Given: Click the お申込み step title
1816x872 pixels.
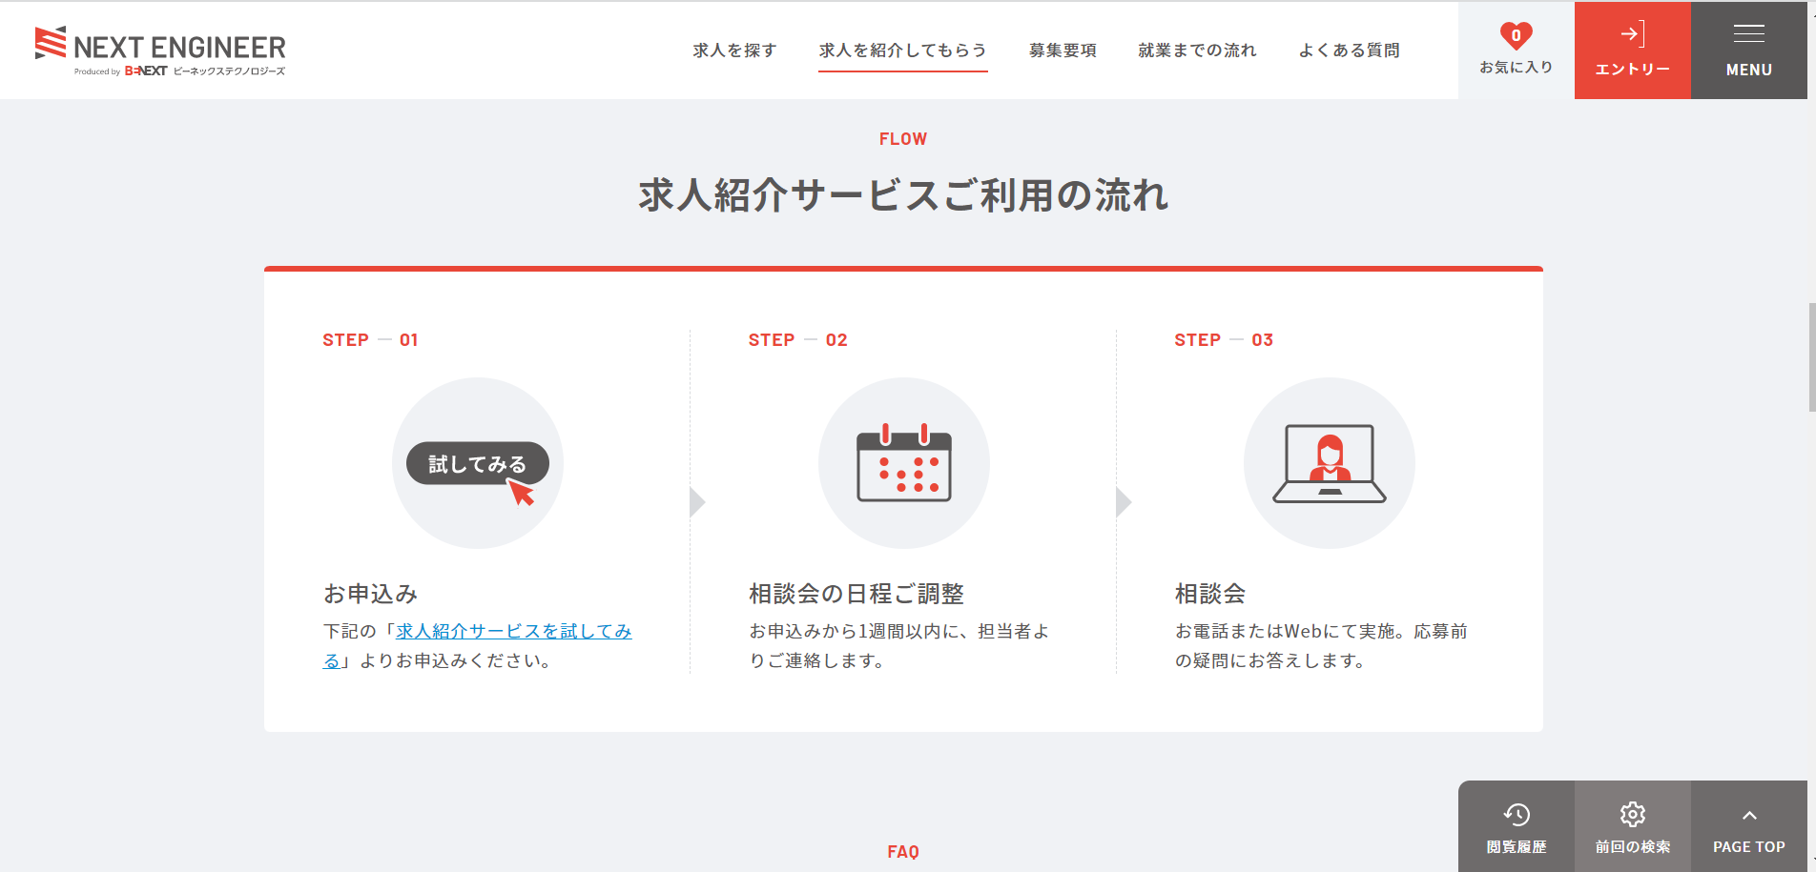Looking at the screenshot, I should (371, 594).
